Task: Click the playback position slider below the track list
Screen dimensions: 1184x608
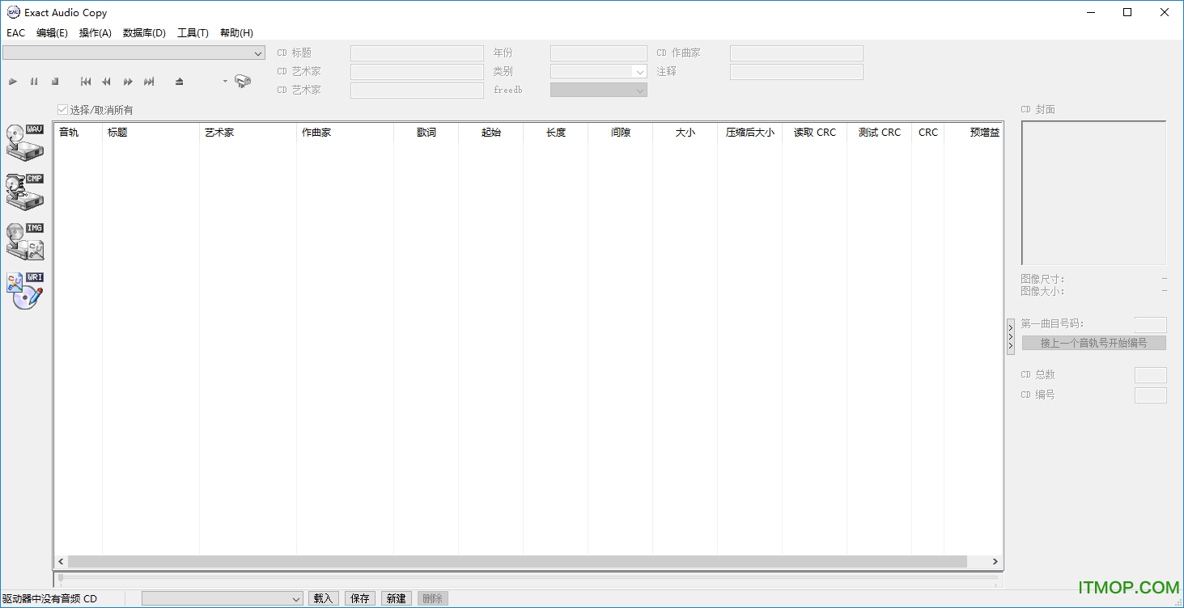Action: (x=528, y=579)
